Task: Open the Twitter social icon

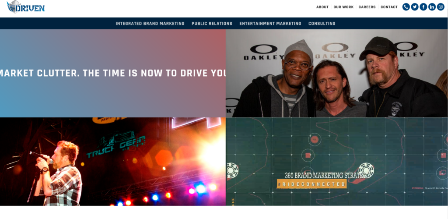Action: coord(415,7)
